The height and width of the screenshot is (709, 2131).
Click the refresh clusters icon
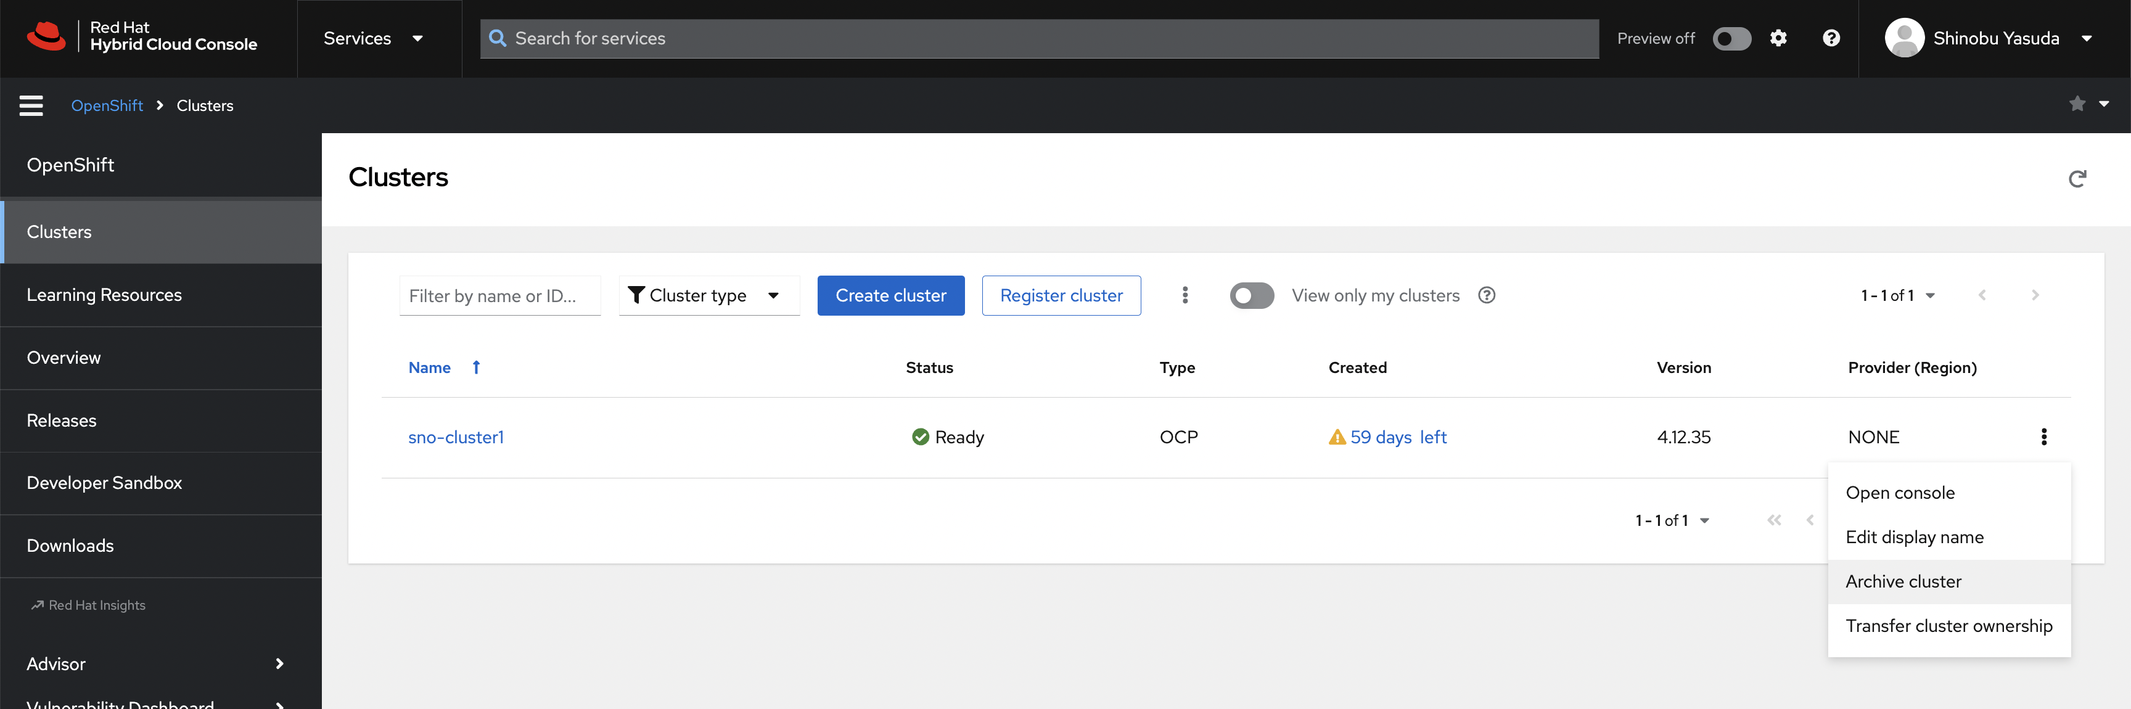[2076, 179]
